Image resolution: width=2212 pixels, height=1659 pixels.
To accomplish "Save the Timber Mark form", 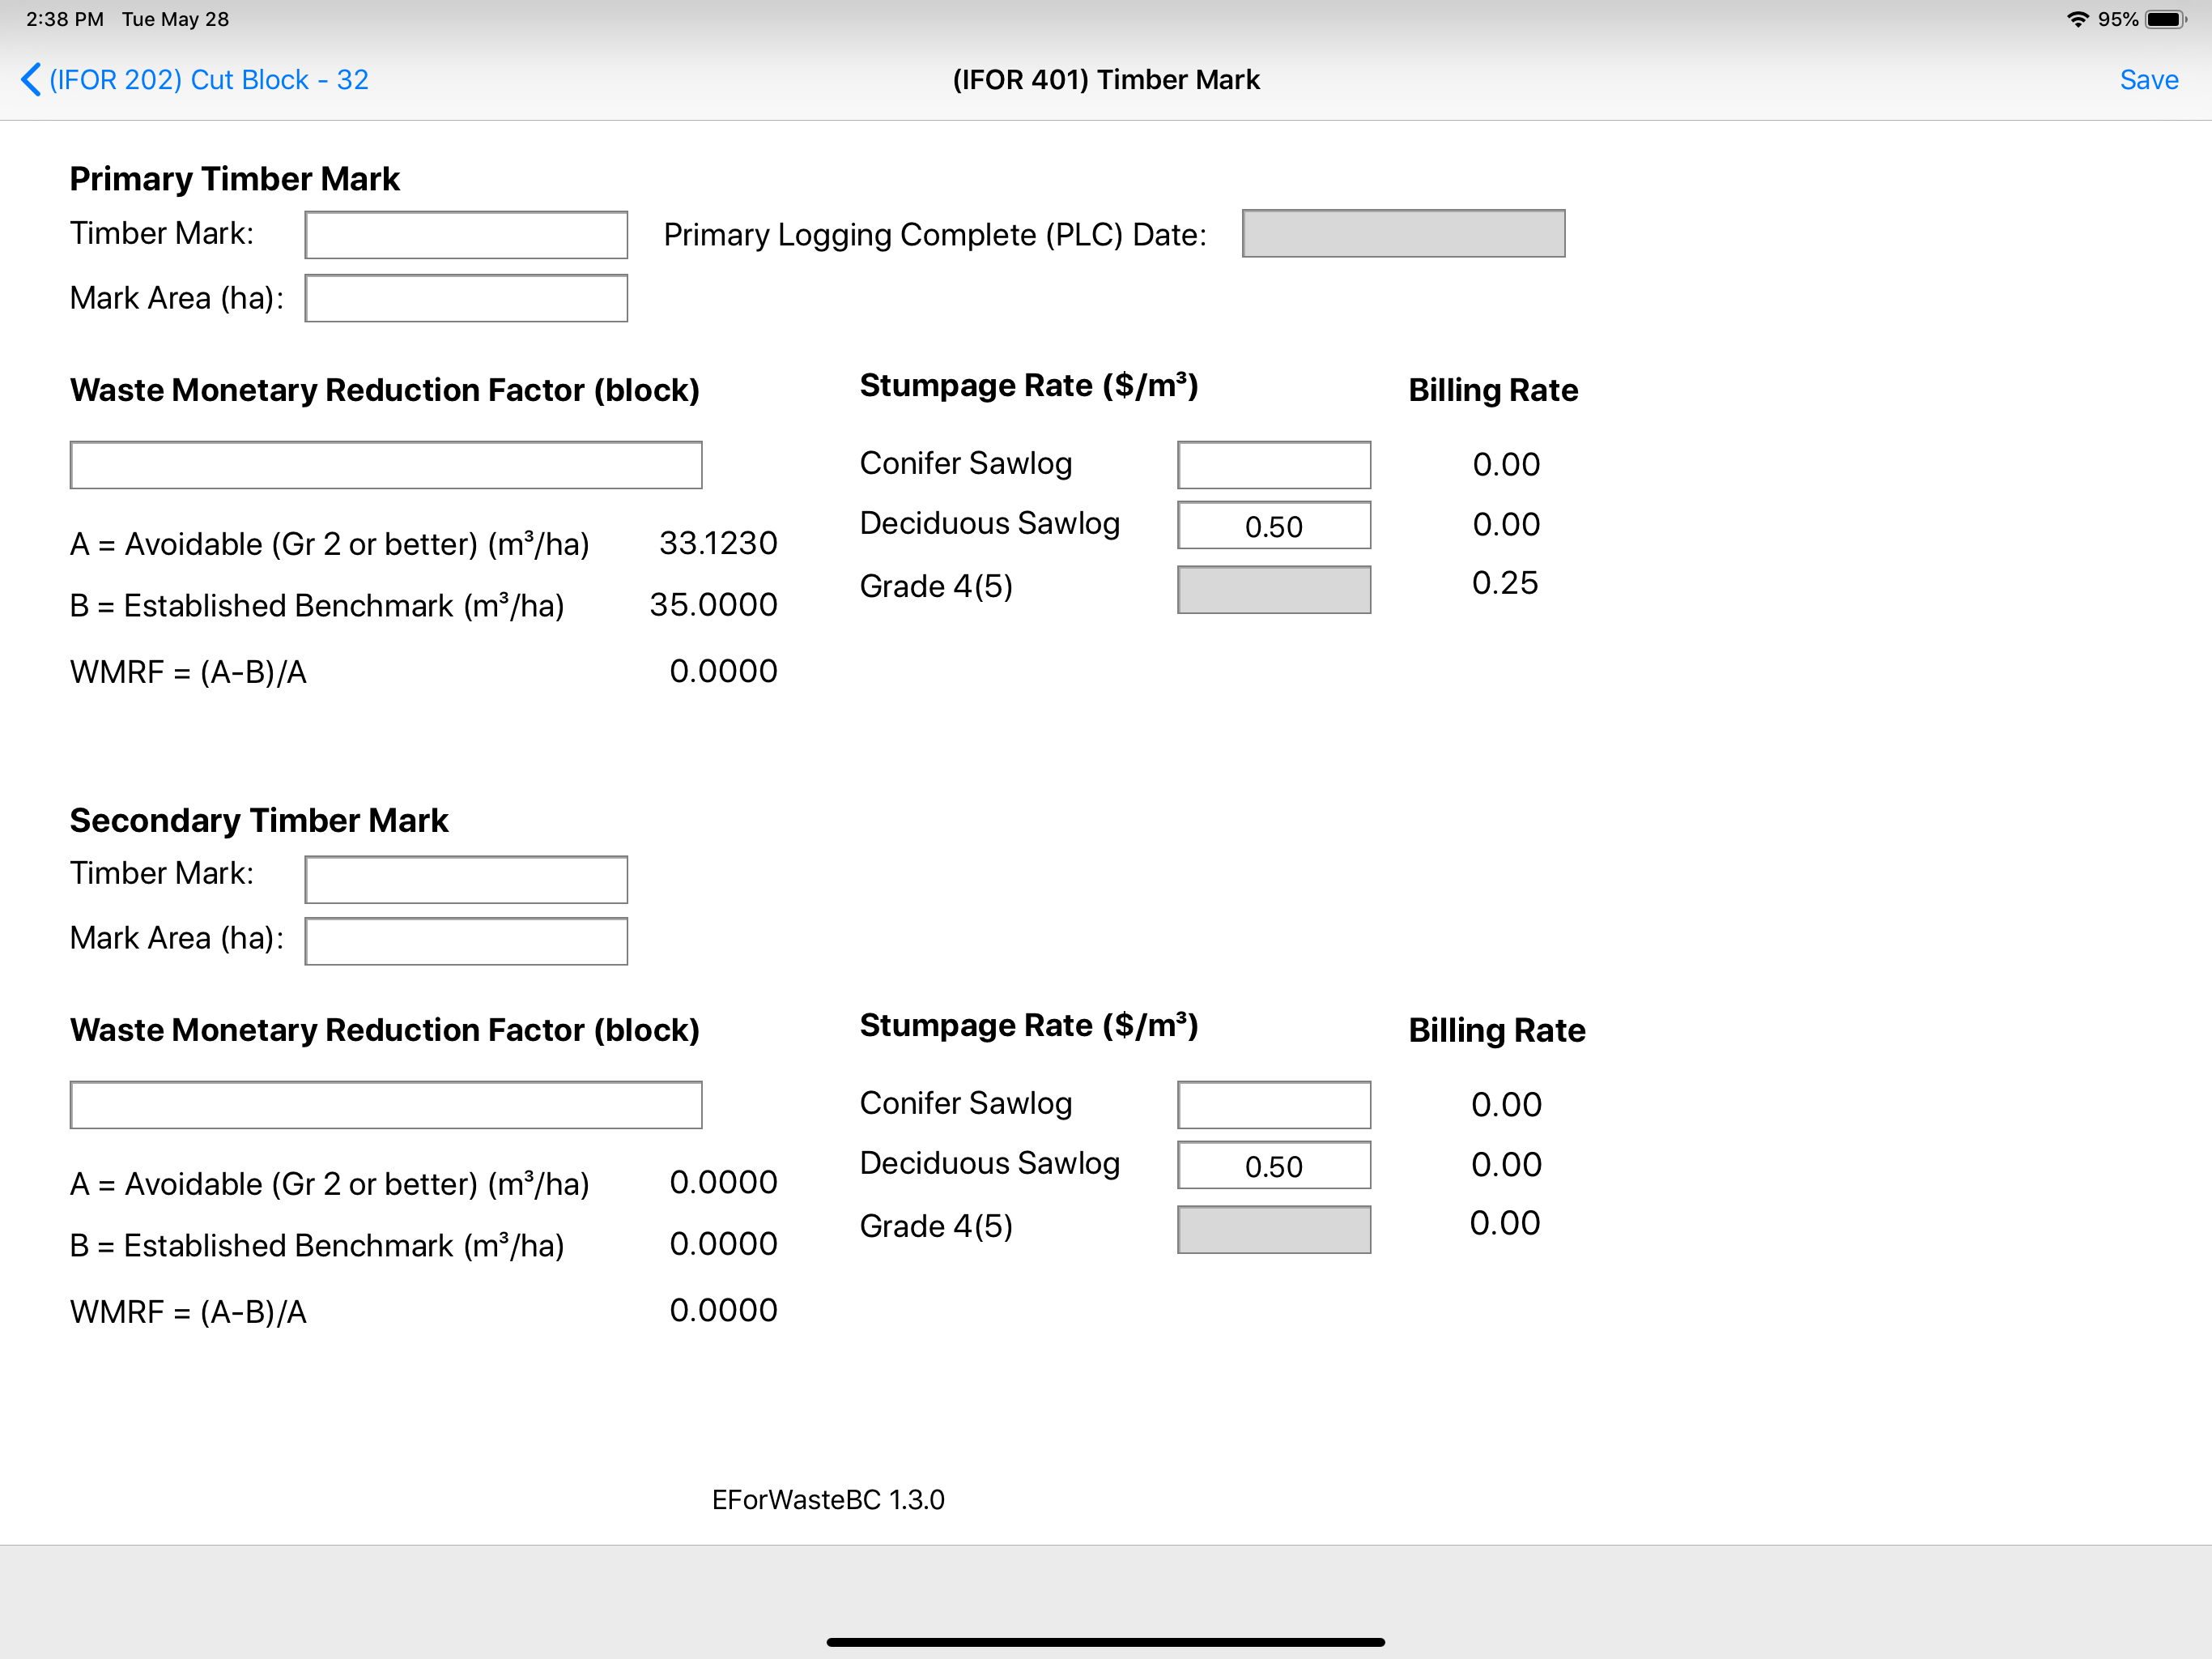I will (2148, 80).
